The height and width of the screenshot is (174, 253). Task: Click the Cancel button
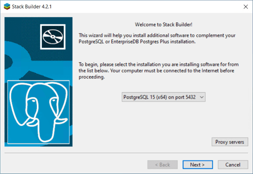[x=233, y=165]
